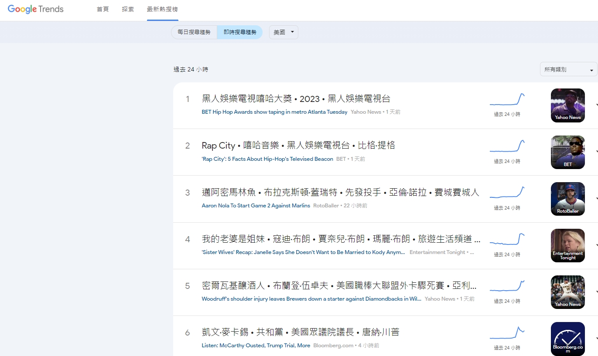Screen dimensions: 598x356
Task: Click the sparkline chart for 凱文·麥卡錫 trend
Action: tap(507, 333)
